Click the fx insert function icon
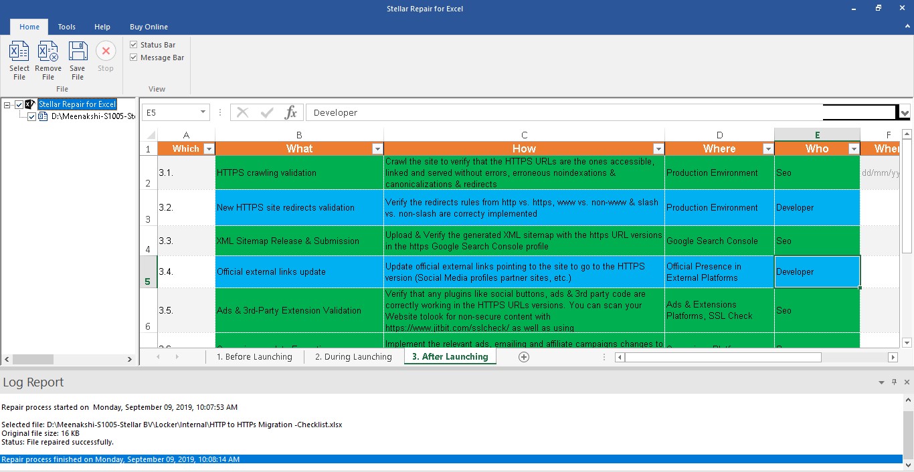The height and width of the screenshot is (472, 914). 290,112
